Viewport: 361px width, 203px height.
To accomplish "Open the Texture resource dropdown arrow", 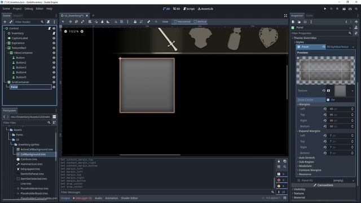I will click(353, 91).
